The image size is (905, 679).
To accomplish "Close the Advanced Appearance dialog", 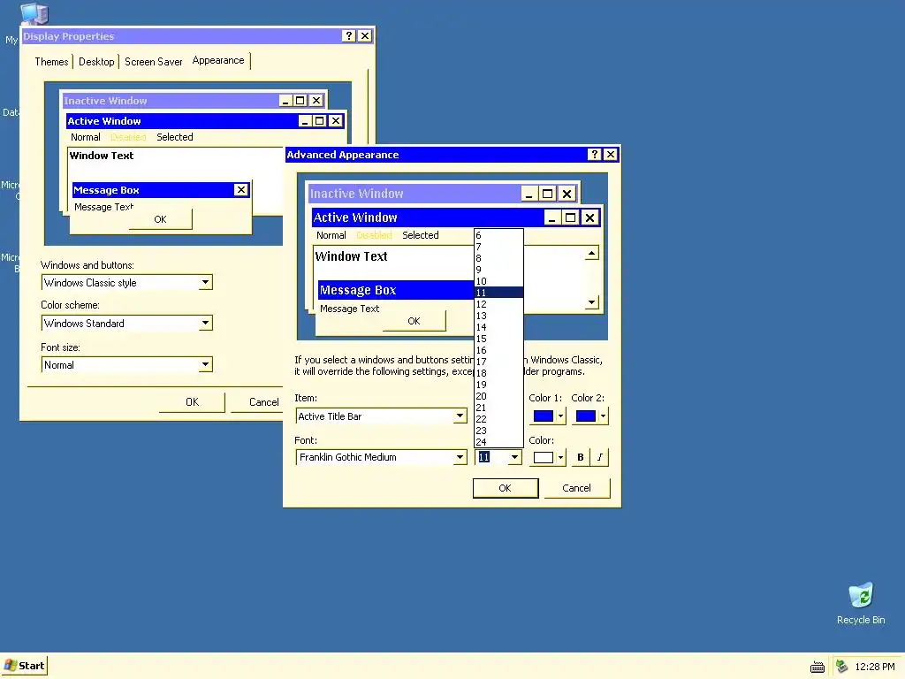I will click(x=610, y=154).
